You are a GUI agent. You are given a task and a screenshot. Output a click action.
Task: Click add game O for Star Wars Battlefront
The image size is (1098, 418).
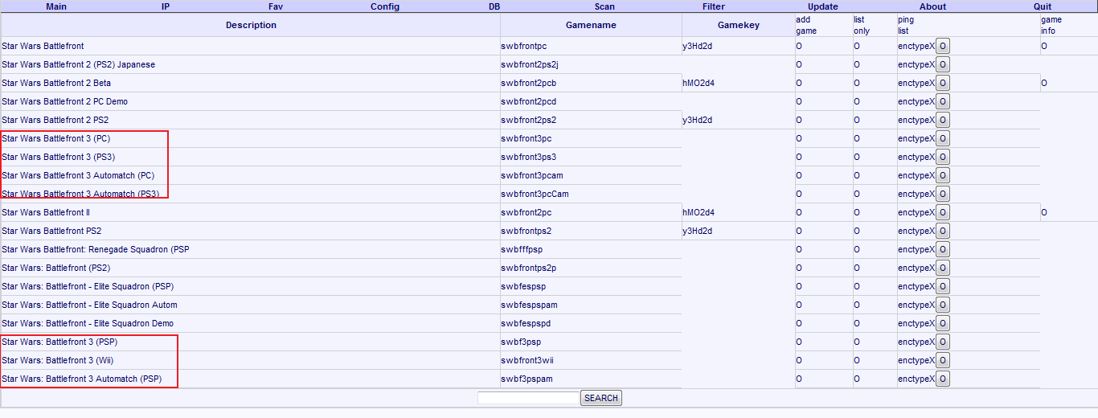(x=799, y=47)
